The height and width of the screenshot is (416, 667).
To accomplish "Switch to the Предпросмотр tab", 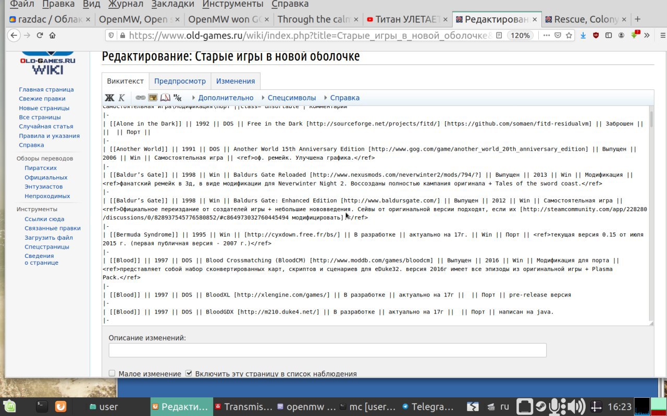I will point(180,81).
